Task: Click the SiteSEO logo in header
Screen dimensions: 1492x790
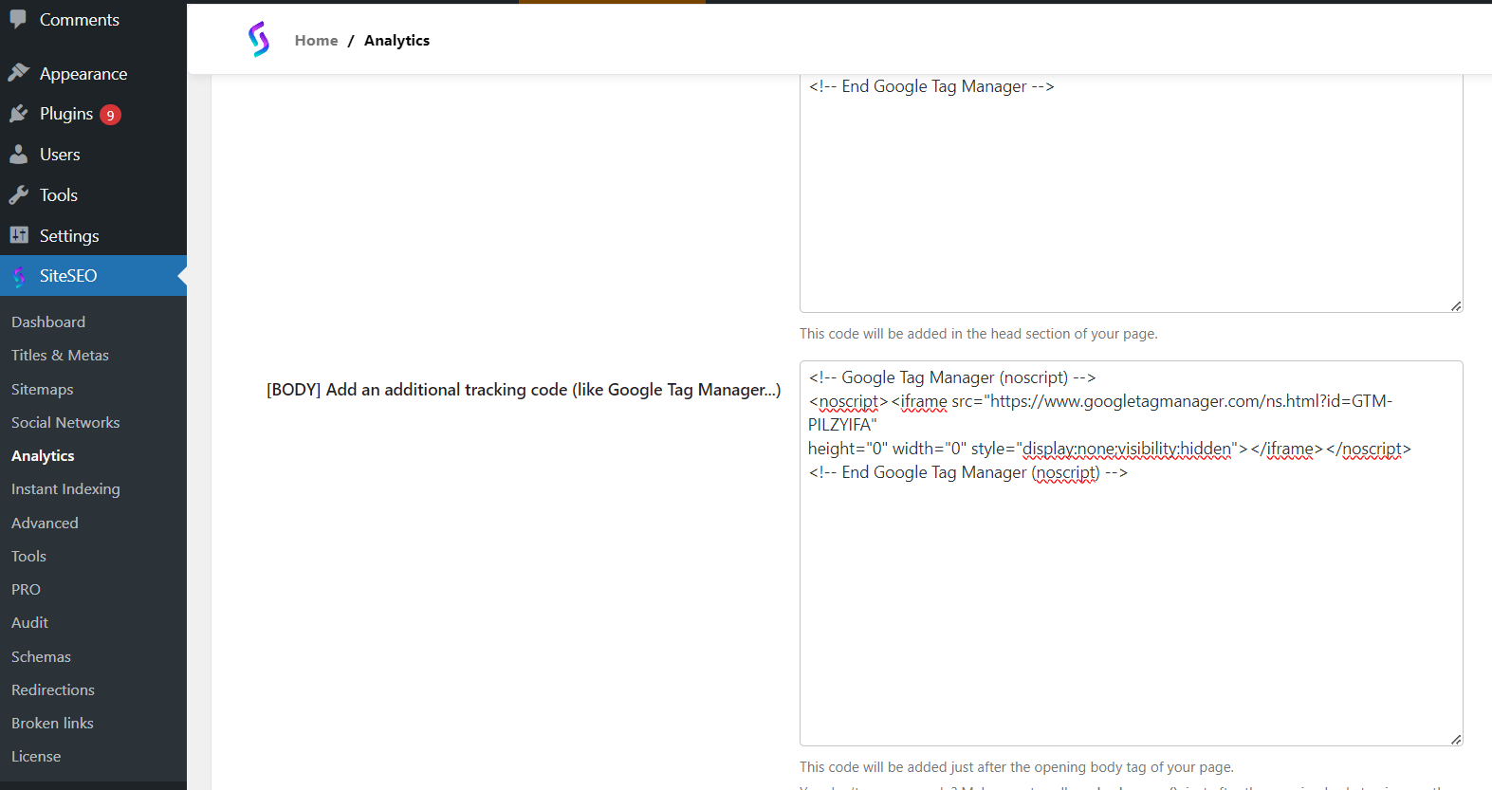Action: click(x=259, y=40)
